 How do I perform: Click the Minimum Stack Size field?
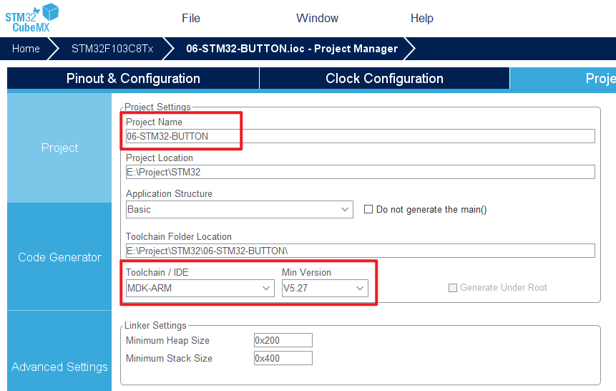(x=283, y=358)
